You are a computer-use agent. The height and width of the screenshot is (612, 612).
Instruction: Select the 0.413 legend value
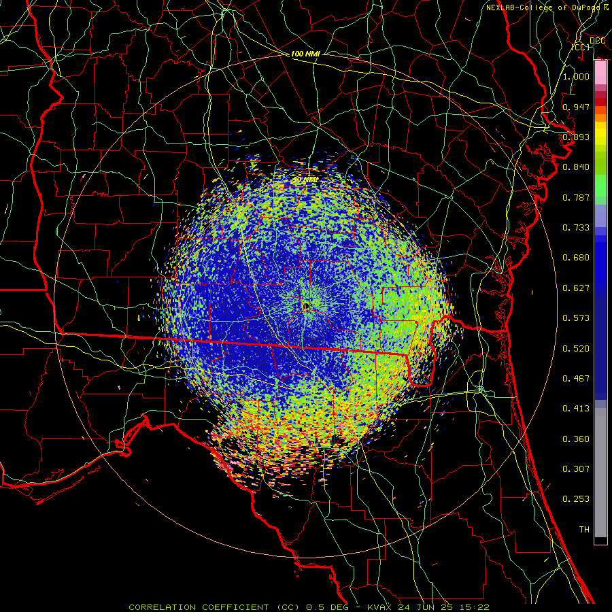576,409
